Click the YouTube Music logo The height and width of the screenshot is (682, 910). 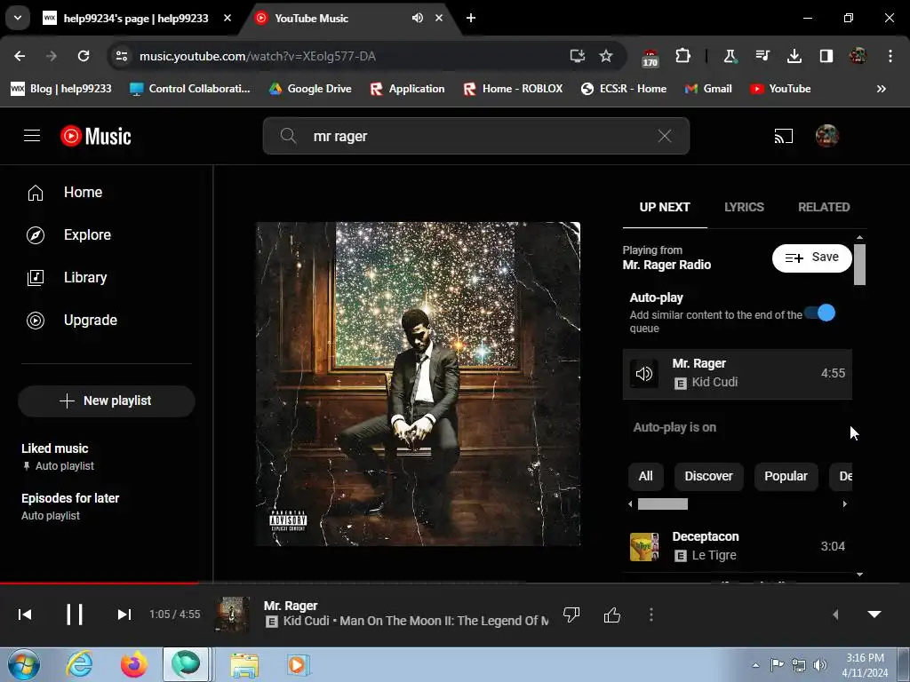tap(96, 136)
